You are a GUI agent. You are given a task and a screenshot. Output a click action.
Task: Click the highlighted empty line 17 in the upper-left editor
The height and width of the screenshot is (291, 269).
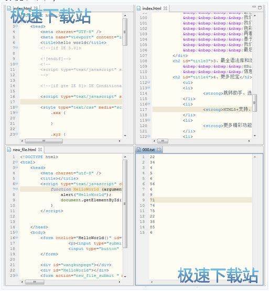(71, 102)
